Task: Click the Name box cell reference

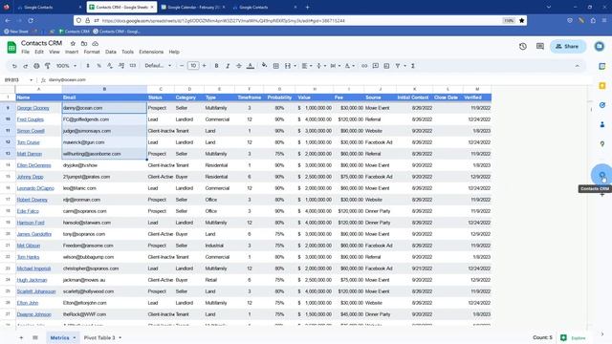Action: coord(17,80)
